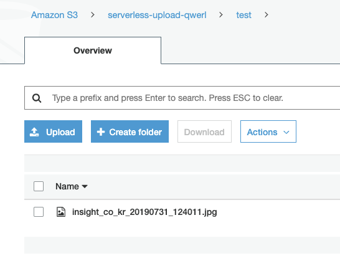The image size is (340, 276).
Task: Click the breadcrumb chevron after serverless-upload-qwerl
Action: tap(221, 15)
